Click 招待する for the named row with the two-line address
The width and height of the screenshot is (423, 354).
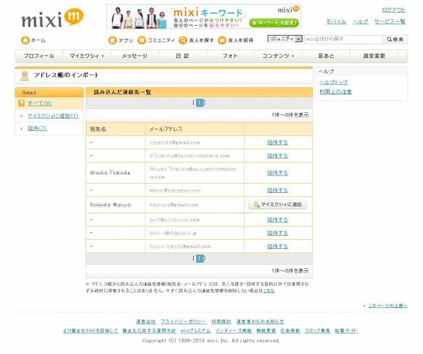coord(278,173)
